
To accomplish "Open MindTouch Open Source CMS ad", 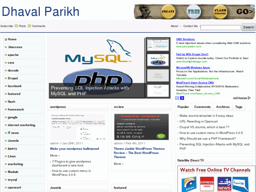I will (195, 83).
